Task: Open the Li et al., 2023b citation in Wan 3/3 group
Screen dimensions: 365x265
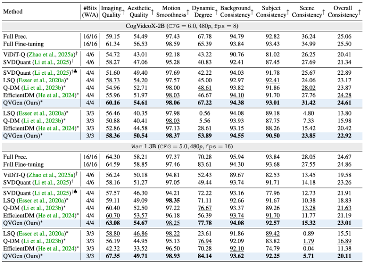Action: point(44,241)
